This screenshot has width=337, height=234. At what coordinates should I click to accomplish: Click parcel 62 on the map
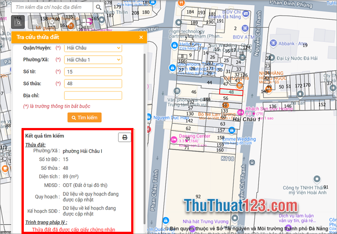(188, 128)
